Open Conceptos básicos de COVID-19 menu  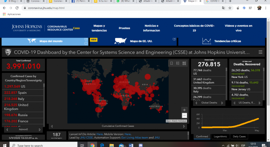click(194, 28)
